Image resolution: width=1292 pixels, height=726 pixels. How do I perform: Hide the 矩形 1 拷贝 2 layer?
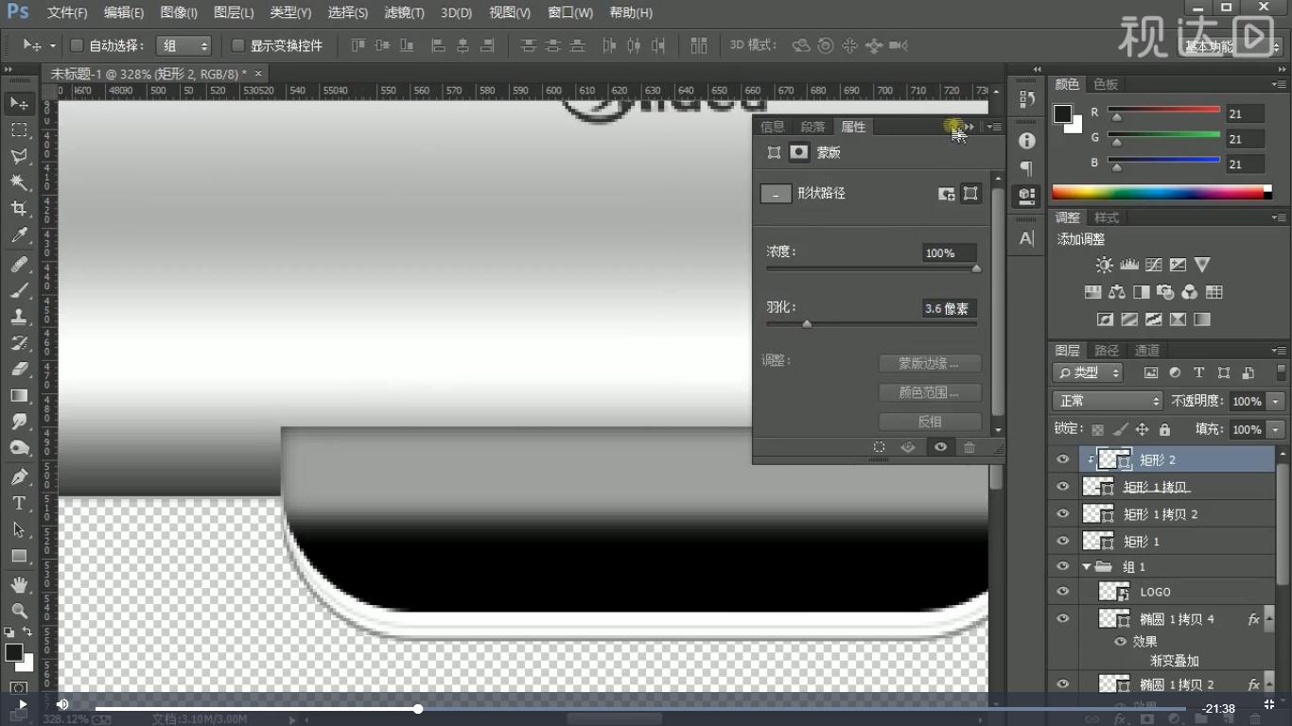point(1063,514)
